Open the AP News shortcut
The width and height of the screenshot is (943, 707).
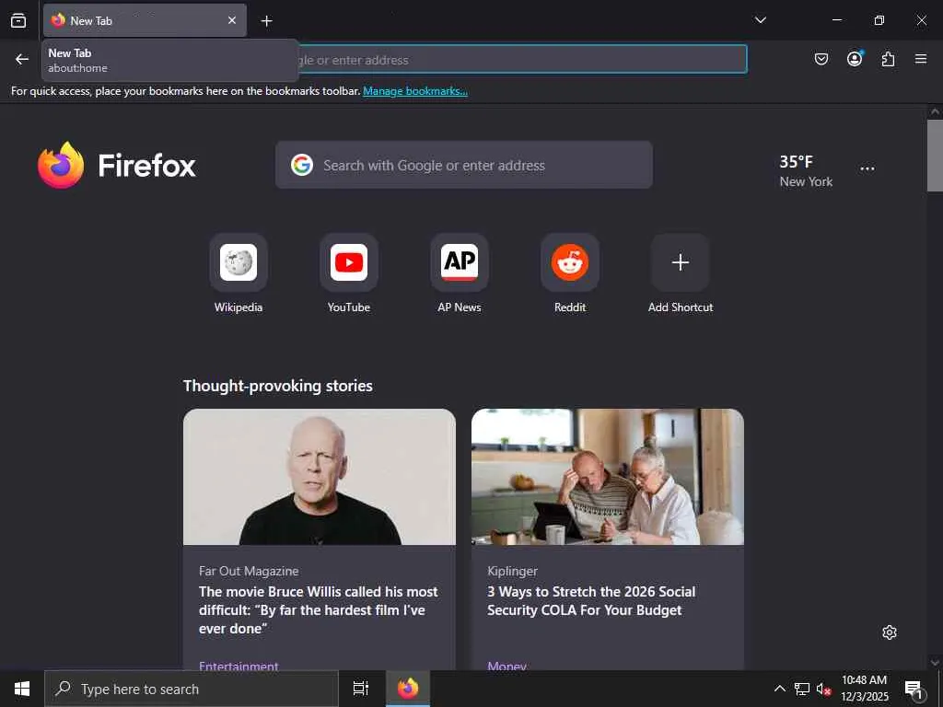(x=460, y=273)
